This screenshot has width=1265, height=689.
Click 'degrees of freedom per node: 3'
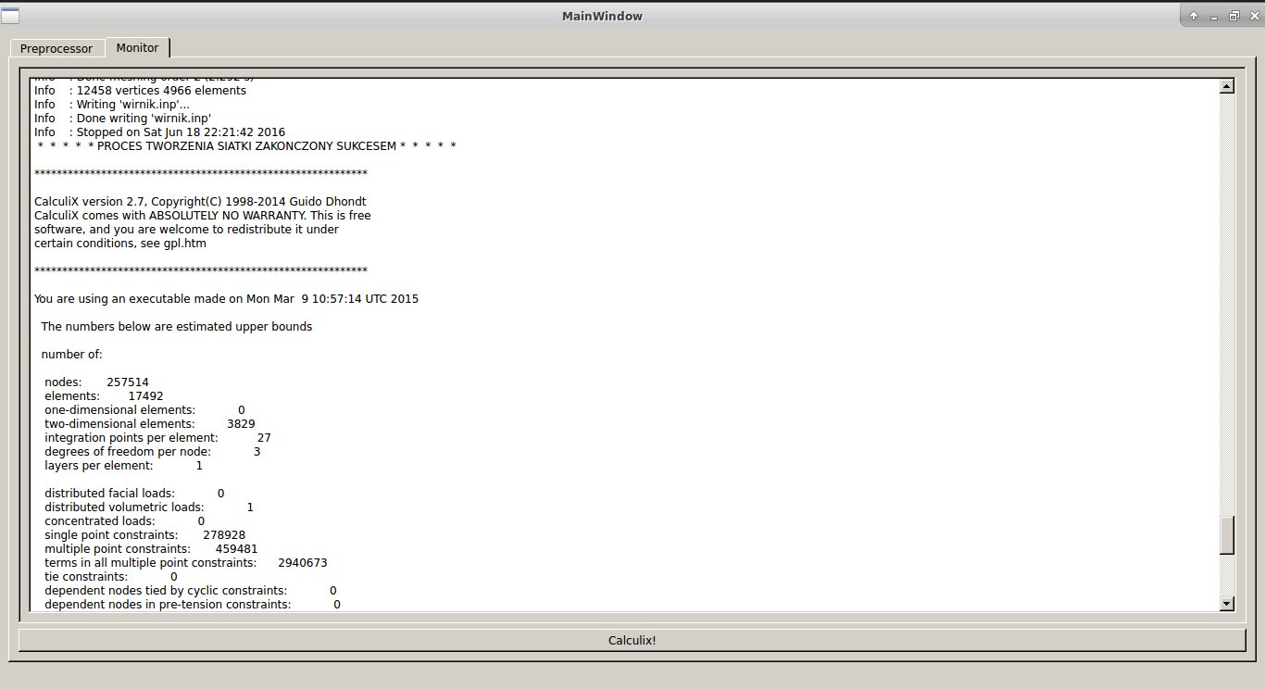153,452
